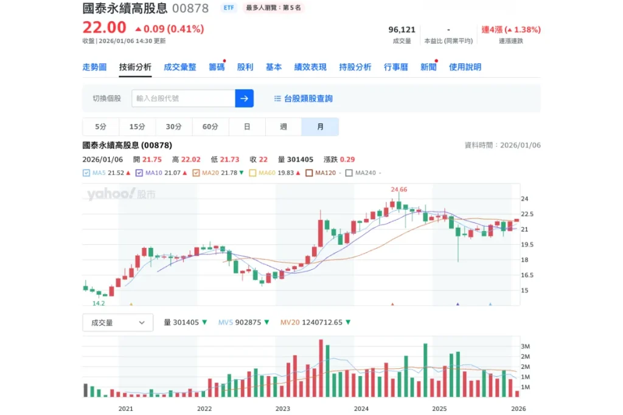View the 績效表現 tab
The image size is (623, 415).
pos(310,67)
